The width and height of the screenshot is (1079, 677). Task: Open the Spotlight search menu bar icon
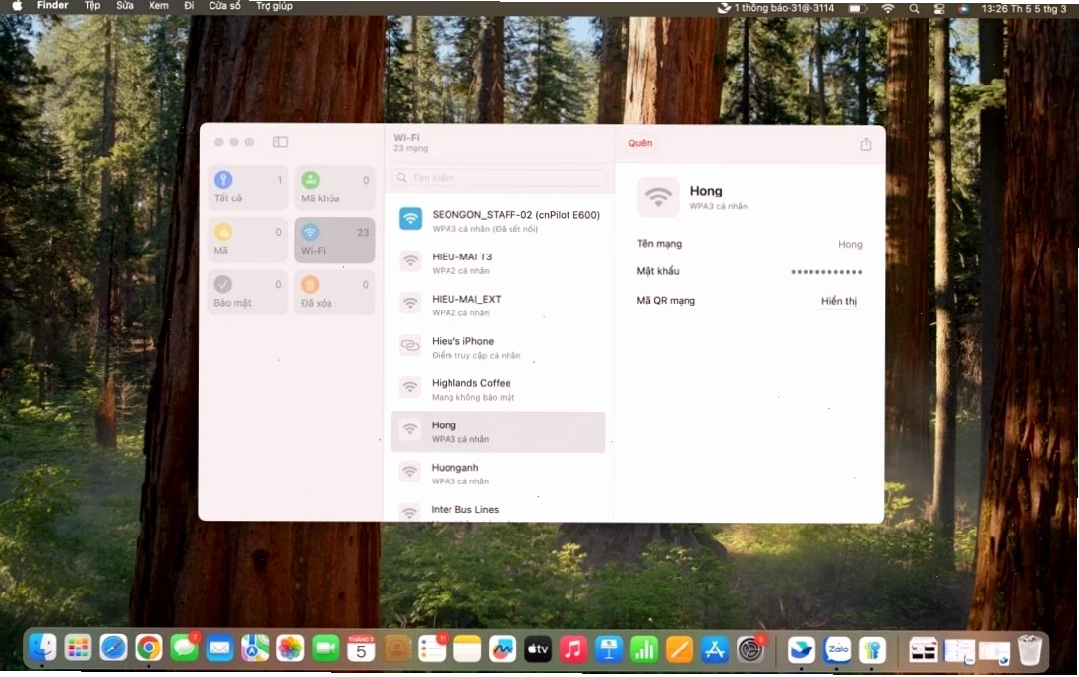pyautogui.click(x=913, y=8)
